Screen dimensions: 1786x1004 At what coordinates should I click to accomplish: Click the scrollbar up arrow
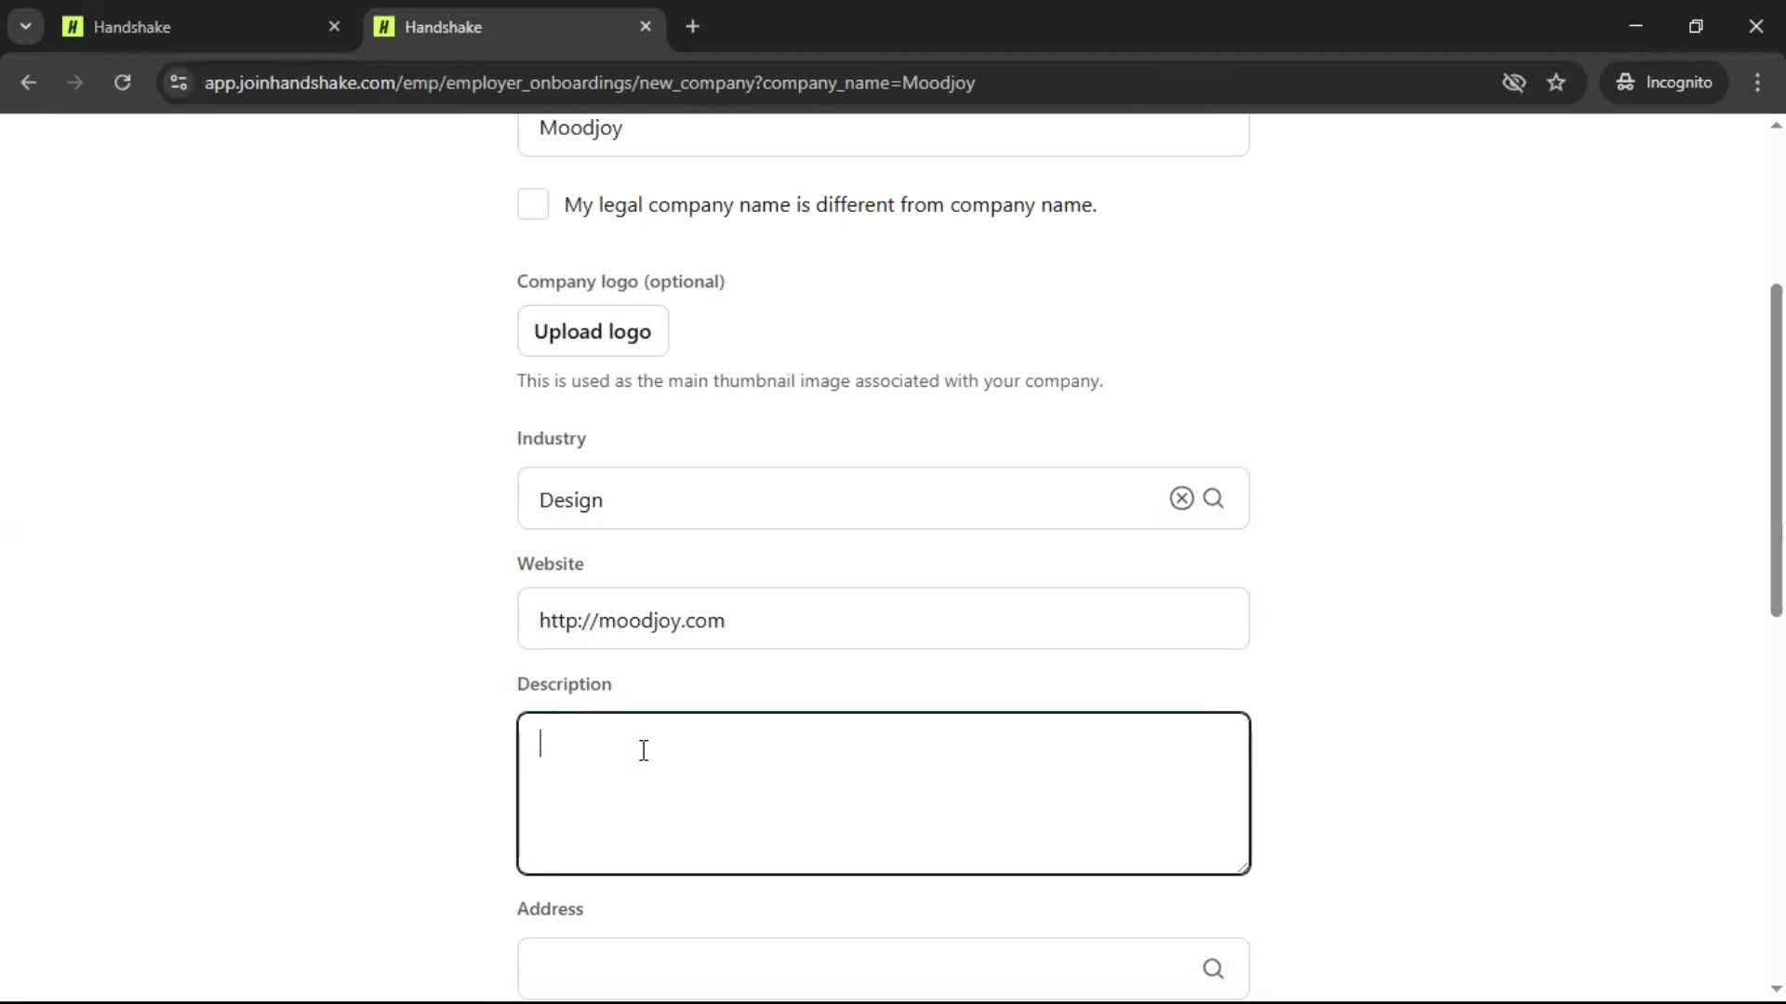tap(1776, 125)
